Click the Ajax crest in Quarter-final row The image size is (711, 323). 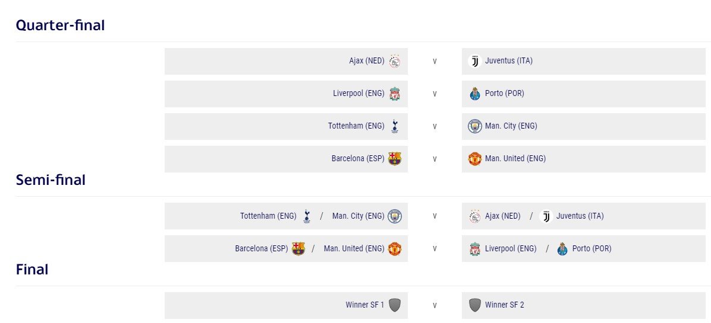(x=395, y=61)
